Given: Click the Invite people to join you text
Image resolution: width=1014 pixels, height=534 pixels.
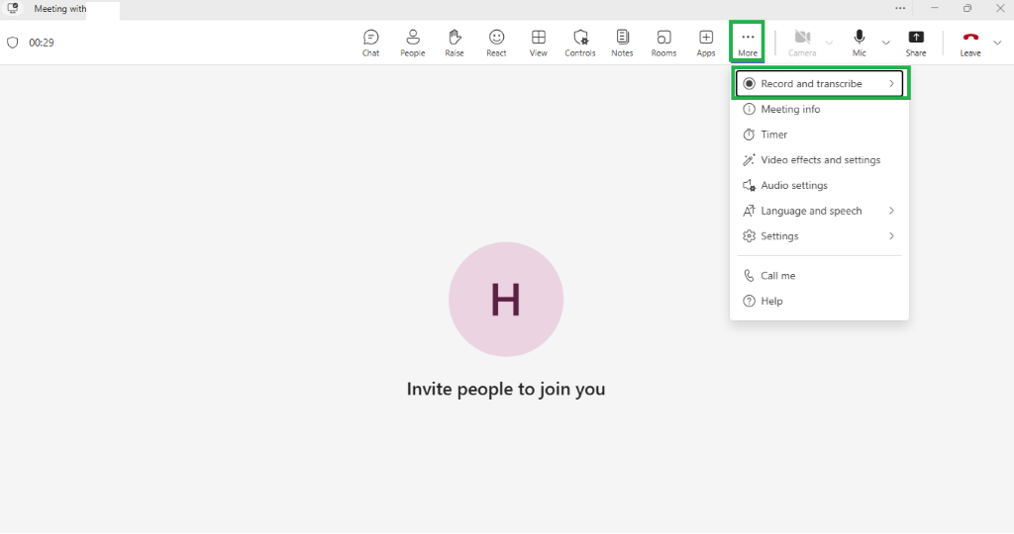Looking at the screenshot, I should click(x=506, y=389).
